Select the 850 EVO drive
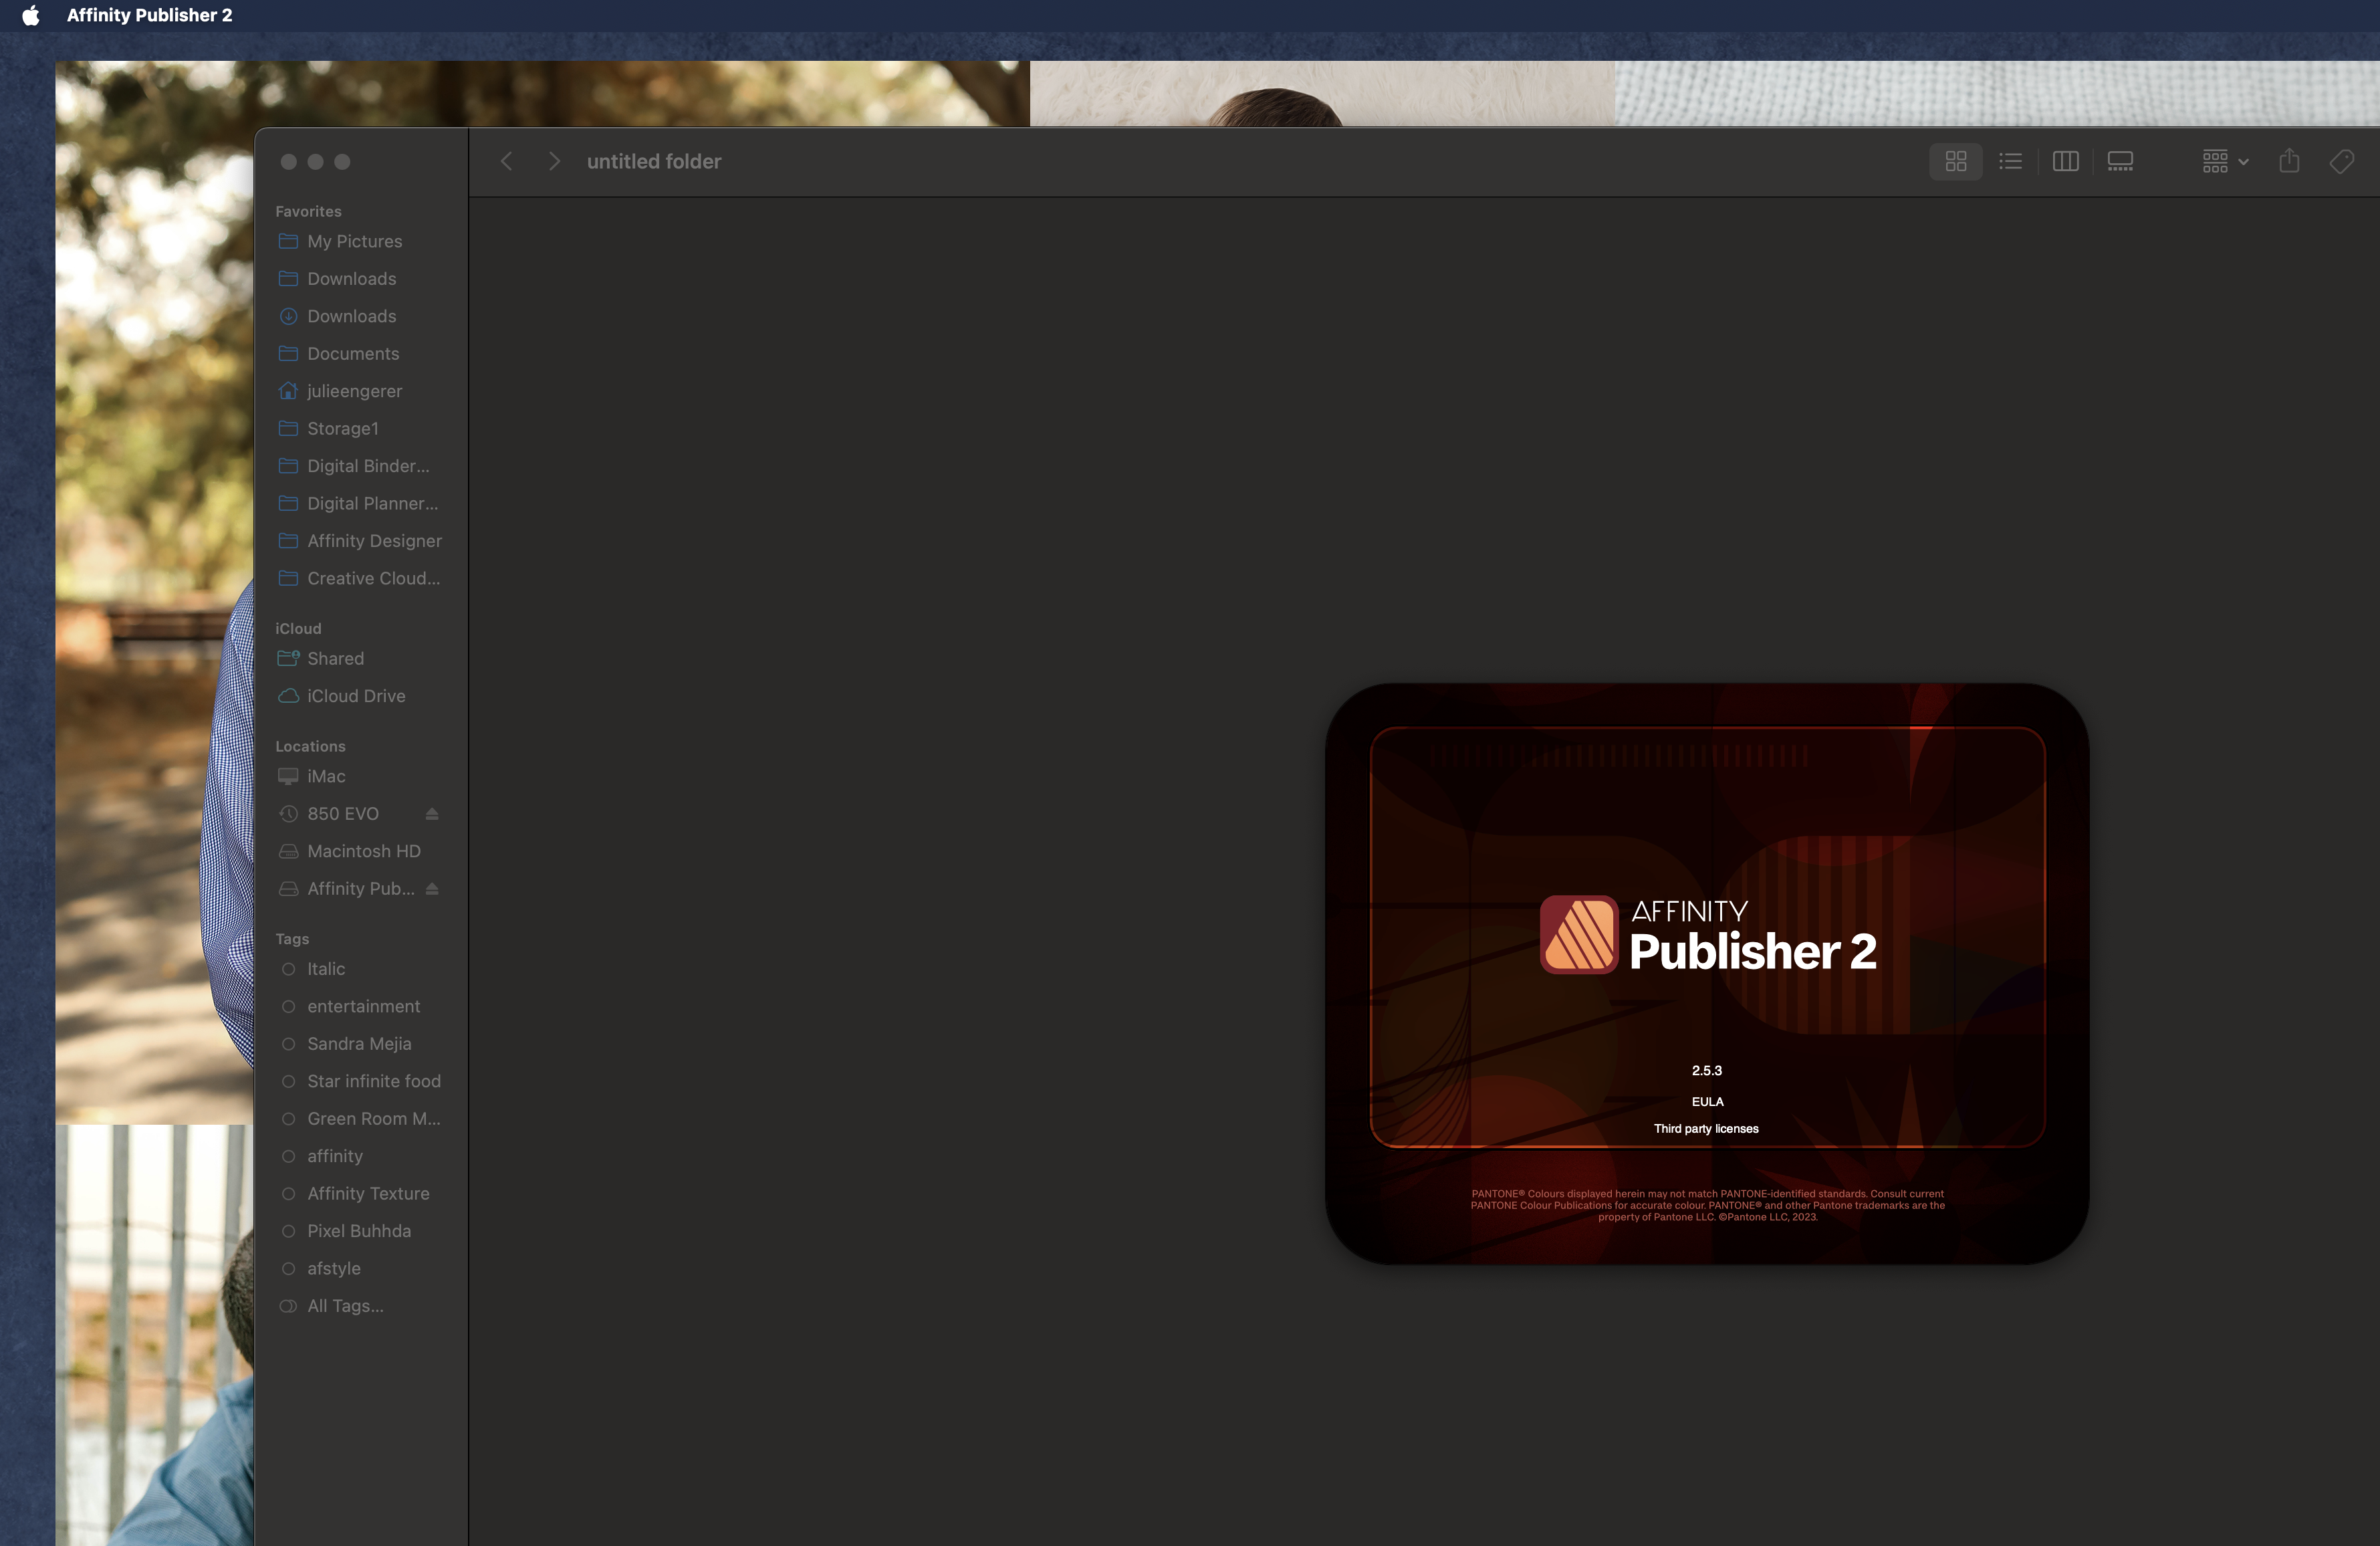This screenshot has width=2380, height=1546. tap(343, 814)
